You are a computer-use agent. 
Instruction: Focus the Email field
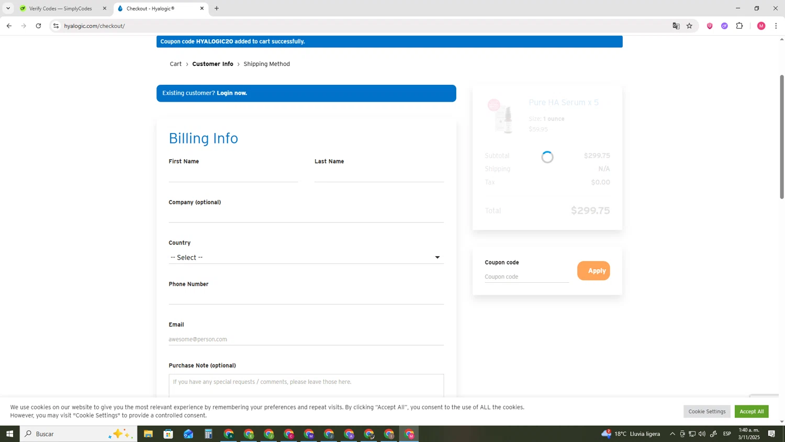pyautogui.click(x=306, y=339)
